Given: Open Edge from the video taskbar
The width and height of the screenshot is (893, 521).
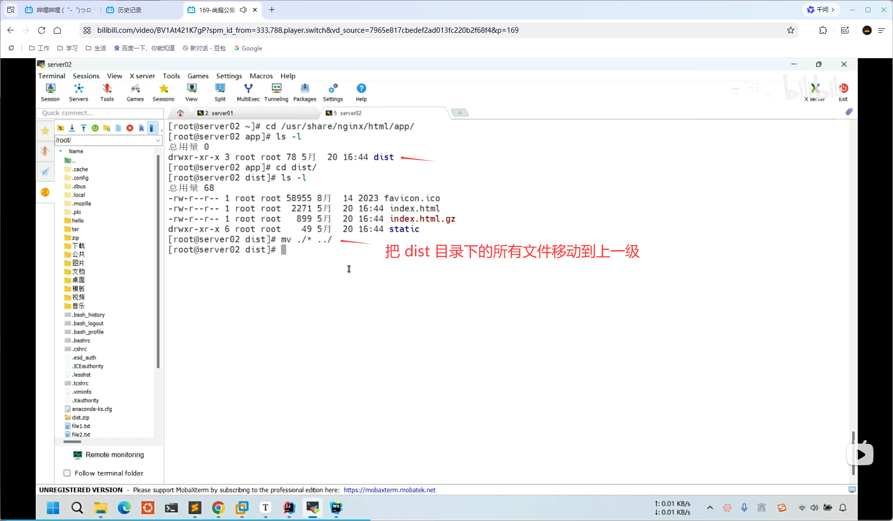Looking at the screenshot, I should point(124,508).
